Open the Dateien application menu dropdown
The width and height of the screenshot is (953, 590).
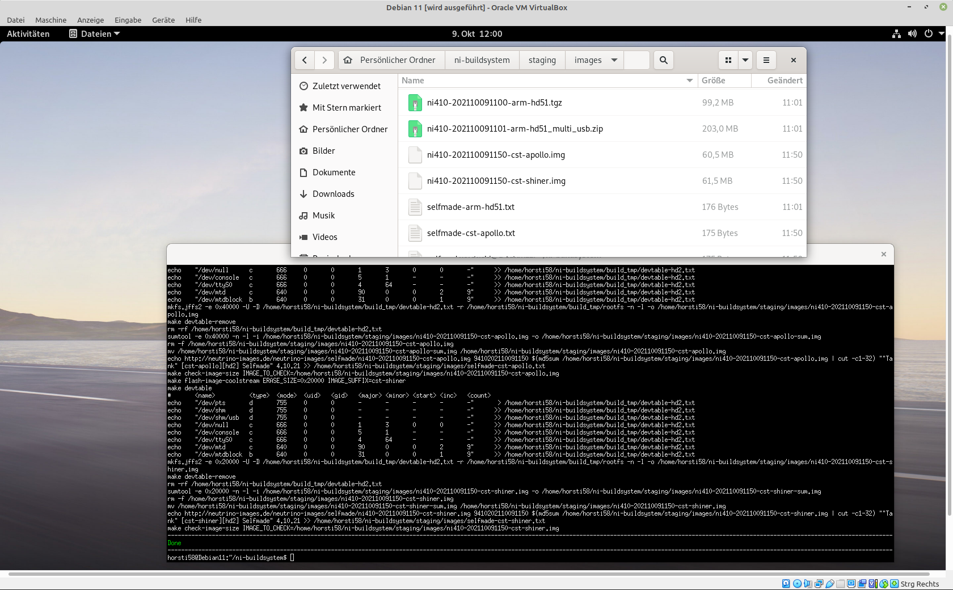pos(95,34)
